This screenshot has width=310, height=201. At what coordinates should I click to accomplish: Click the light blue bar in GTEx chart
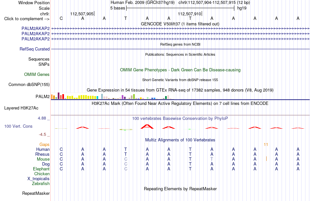point(102,96)
